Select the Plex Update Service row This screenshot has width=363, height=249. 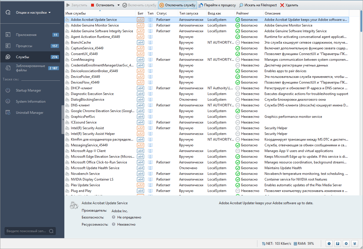pos(206,185)
